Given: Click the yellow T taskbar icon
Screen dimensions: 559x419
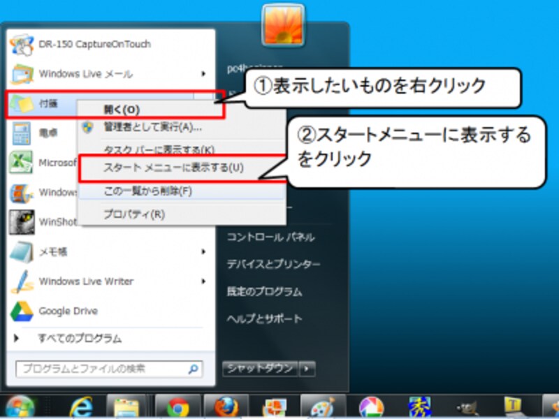Looking at the screenshot, I should click(x=515, y=407).
